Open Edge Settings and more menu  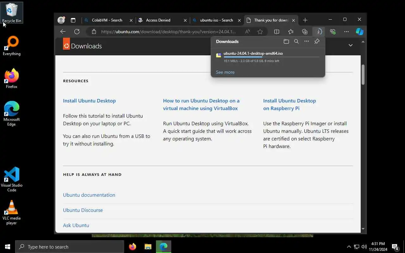coord(346,32)
